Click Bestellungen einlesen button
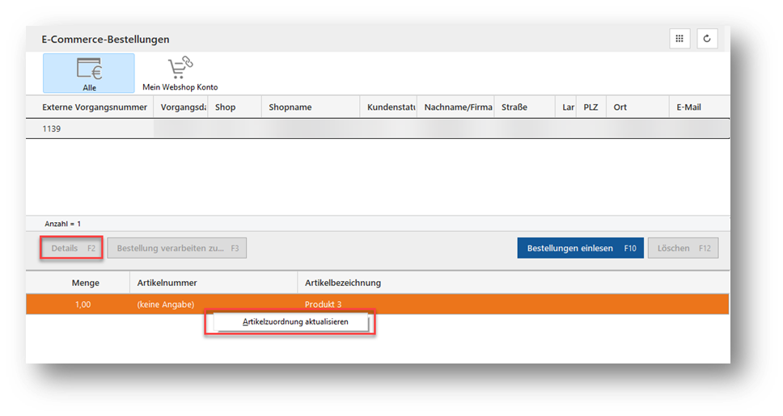 (x=580, y=248)
